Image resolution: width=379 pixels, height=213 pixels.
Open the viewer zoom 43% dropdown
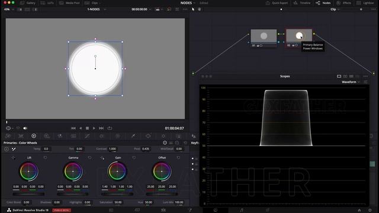9,9
